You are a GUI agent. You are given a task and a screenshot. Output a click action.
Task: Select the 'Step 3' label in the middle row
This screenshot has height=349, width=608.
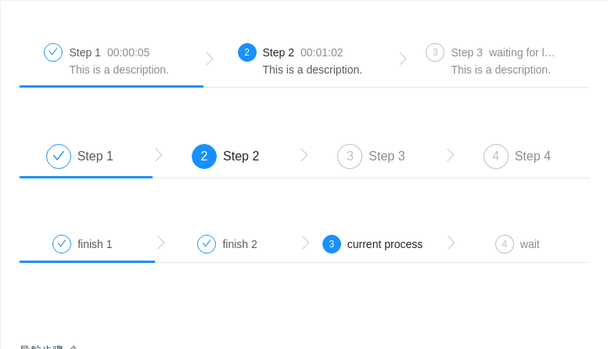coord(387,157)
